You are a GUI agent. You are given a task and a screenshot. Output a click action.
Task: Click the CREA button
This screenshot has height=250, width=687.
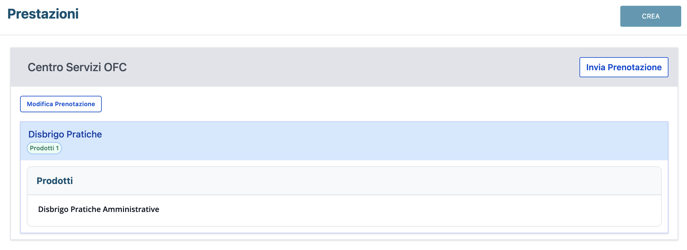click(x=650, y=16)
